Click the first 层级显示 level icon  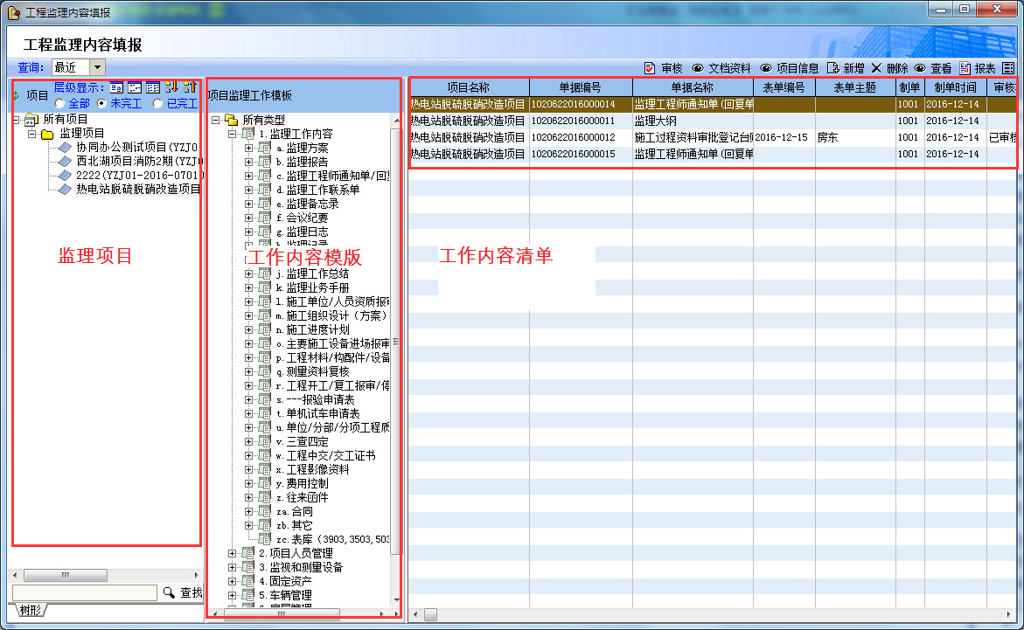point(116,87)
